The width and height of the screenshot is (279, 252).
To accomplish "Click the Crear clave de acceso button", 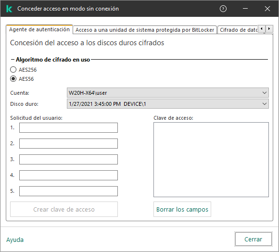I will click(64, 209).
